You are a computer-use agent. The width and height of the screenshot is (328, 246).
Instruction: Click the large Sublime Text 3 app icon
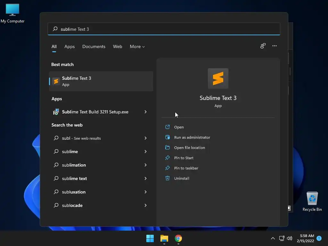[x=218, y=78]
